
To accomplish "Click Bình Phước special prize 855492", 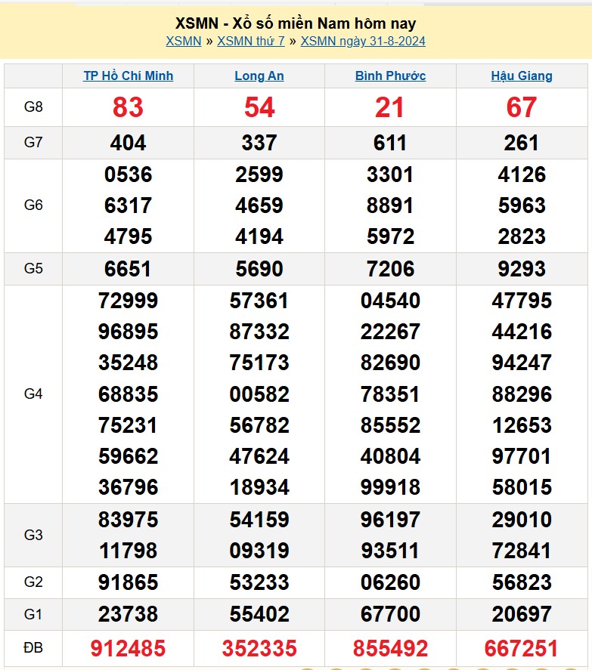I will (390, 648).
